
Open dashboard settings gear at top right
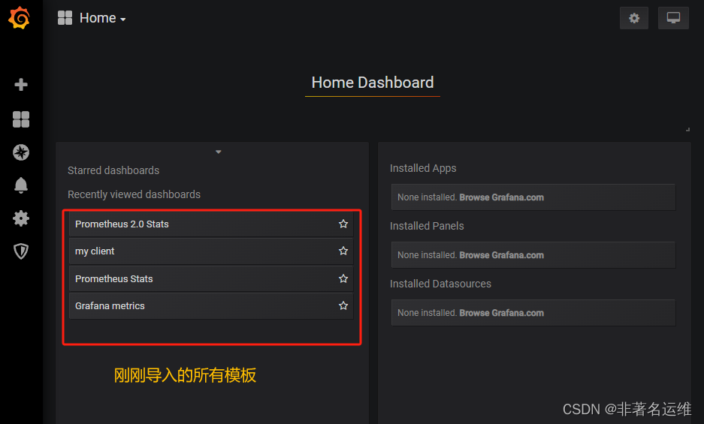coord(633,18)
